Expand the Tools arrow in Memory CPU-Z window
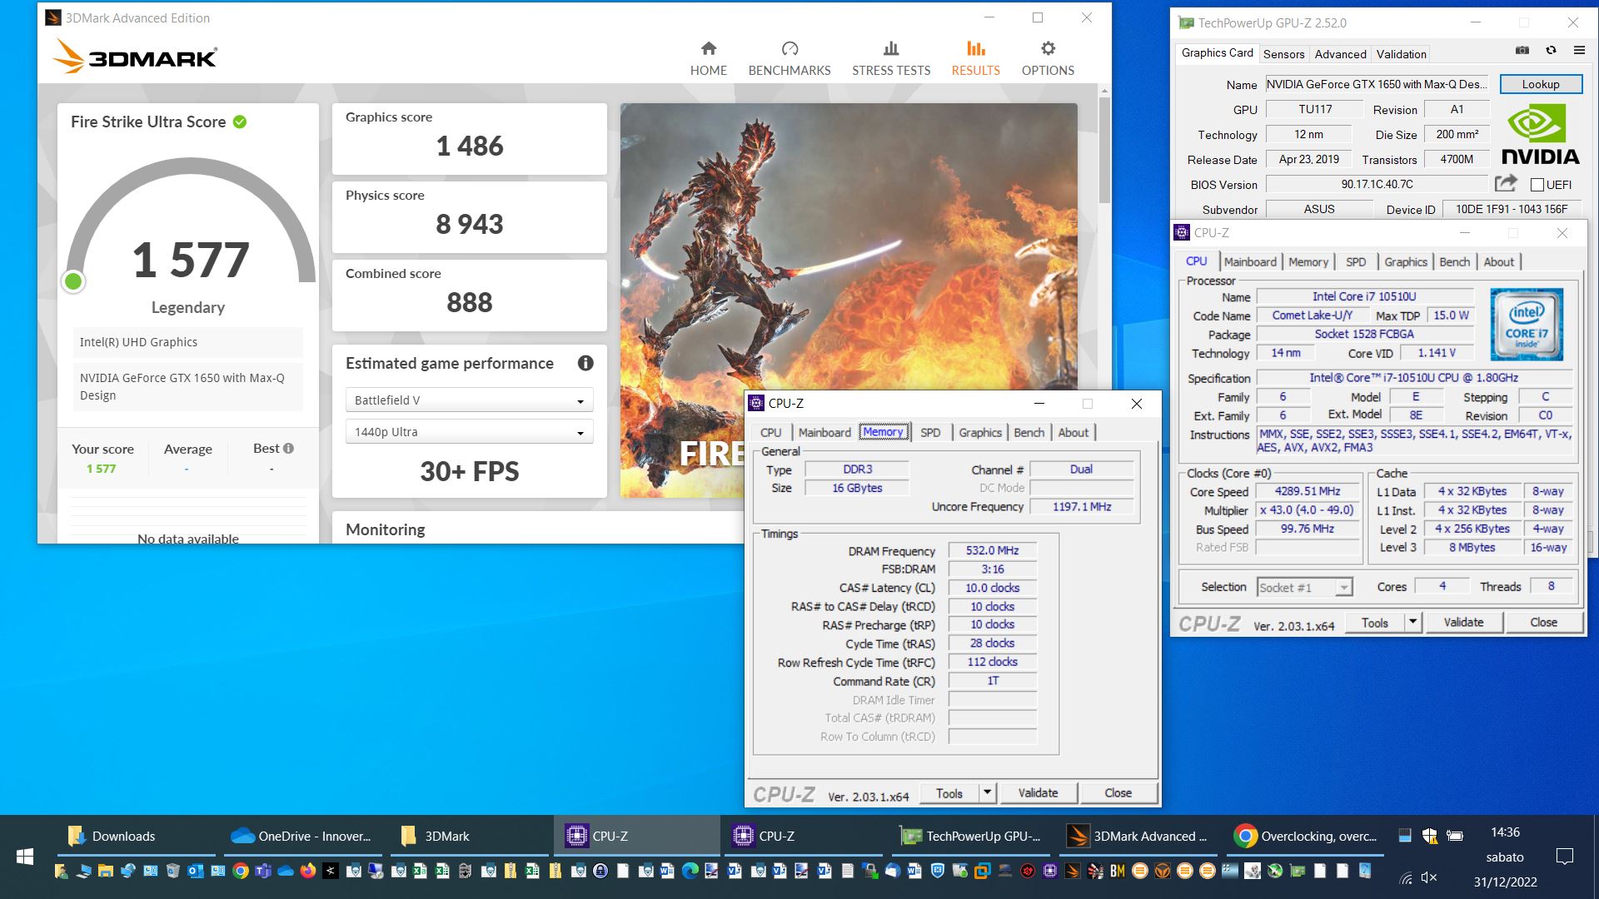Image resolution: width=1599 pixels, height=899 pixels. [x=987, y=792]
